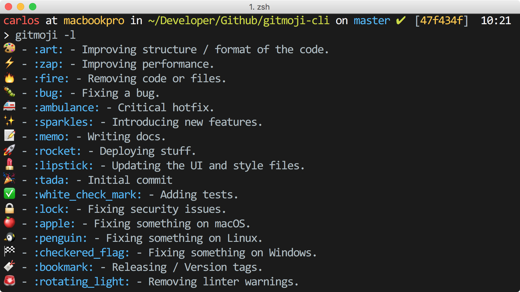520x292 pixels.
Task: Click the :lipstick: code text
Action: (63, 166)
